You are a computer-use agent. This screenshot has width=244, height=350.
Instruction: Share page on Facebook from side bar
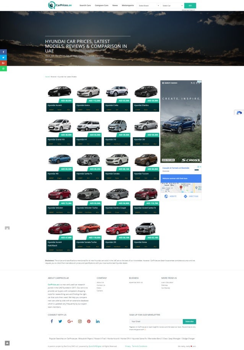coord(3,52)
